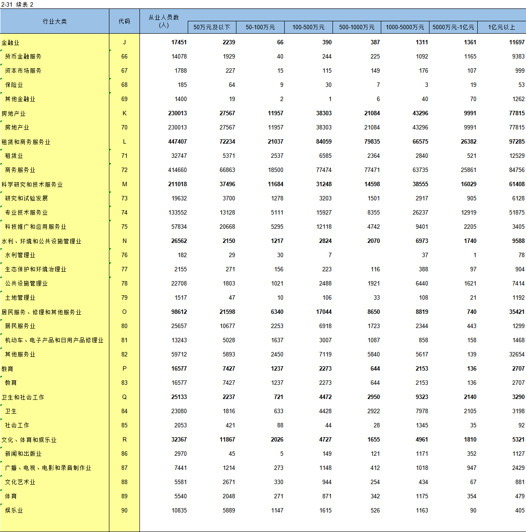Select the value 98612 employment cell
Viewport: 526px width, 532px height.
click(179, 312)
